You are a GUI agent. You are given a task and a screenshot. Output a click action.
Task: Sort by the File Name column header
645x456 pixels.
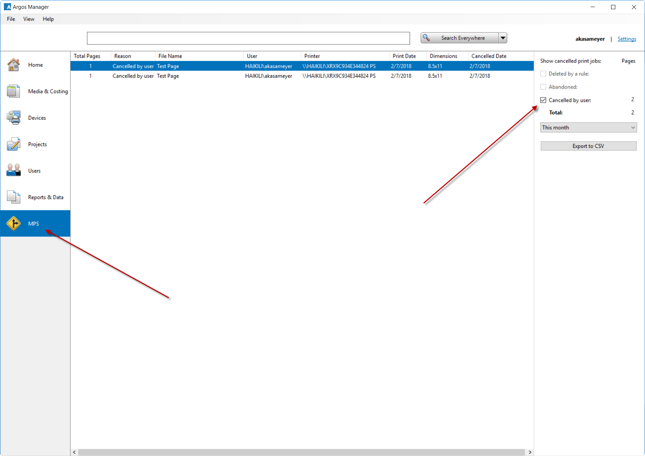(x=199, y=56)
